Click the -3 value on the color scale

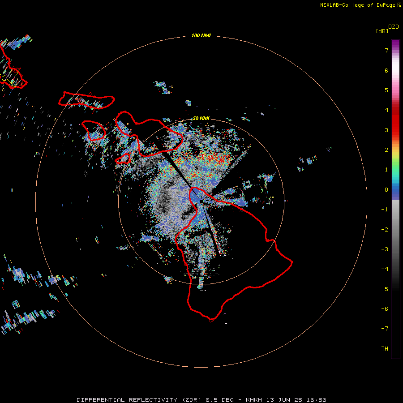(x=385, y=249)
